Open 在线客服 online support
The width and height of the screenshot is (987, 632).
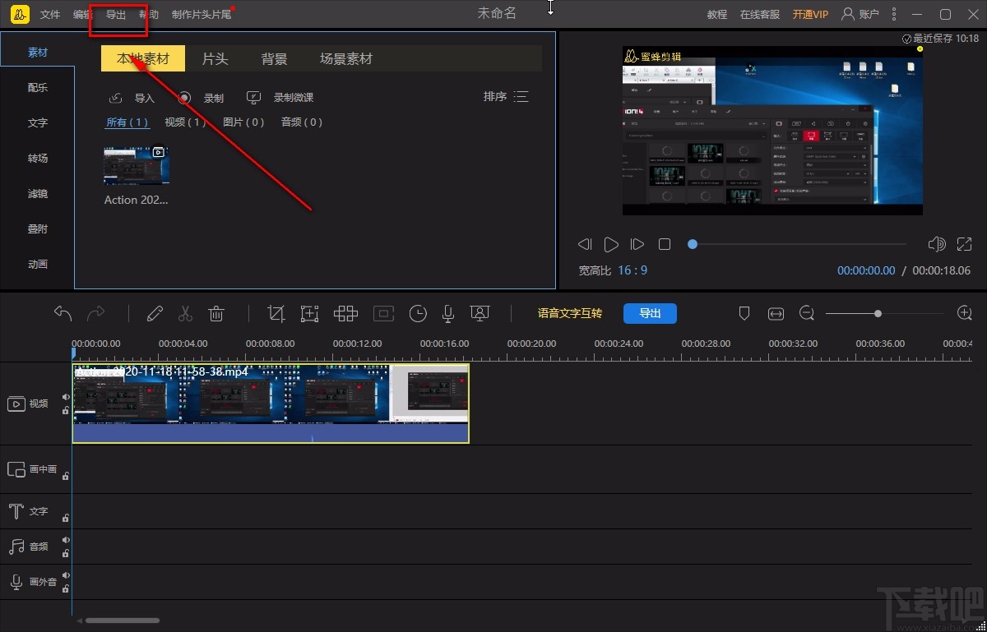click(760, 15)
